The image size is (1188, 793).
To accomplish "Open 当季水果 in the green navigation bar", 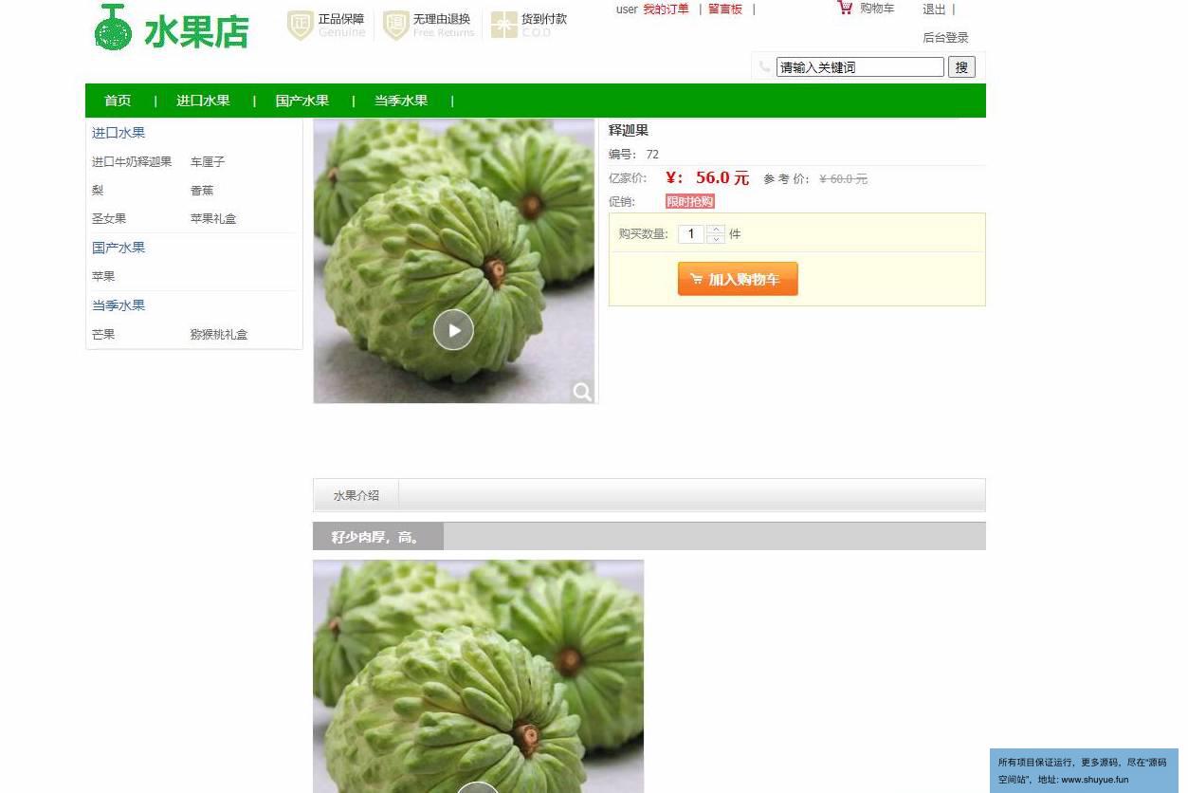I will [x=401, y=101].
